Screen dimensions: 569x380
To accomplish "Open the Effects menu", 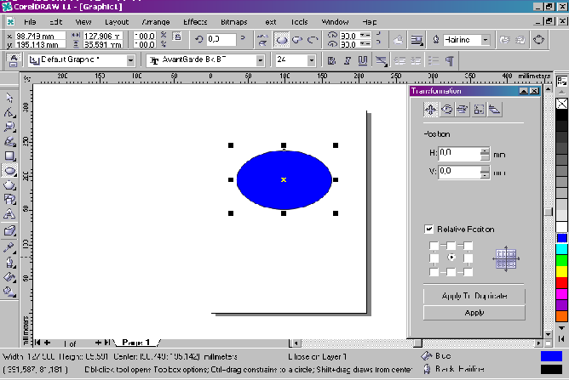I will (x=195, y=22).
